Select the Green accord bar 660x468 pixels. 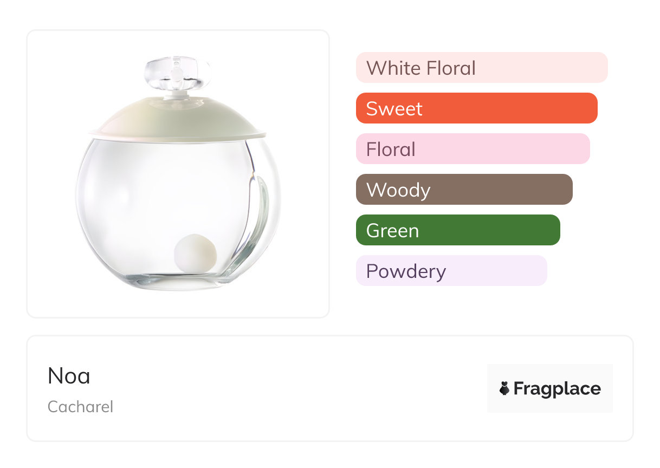457,230
